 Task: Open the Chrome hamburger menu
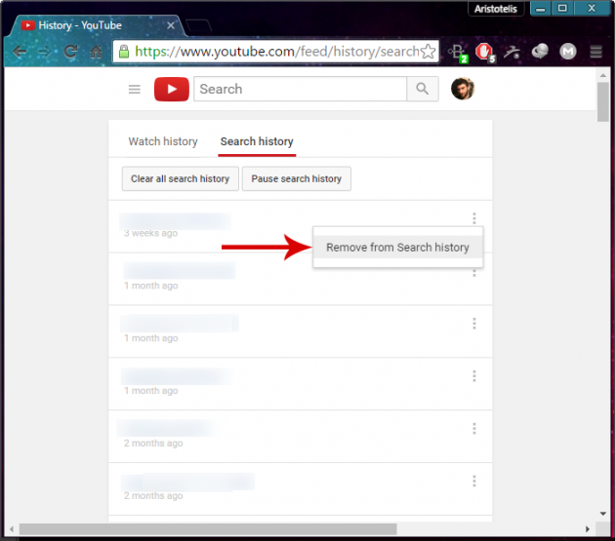(x=595, y=52)
